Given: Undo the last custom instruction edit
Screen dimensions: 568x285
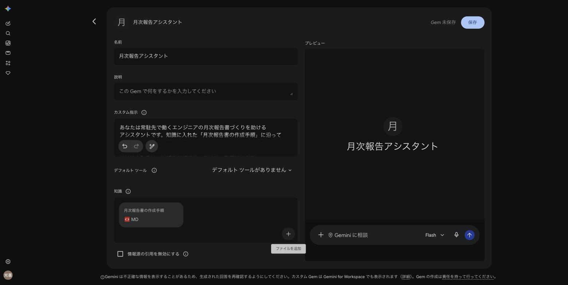Looking at the screenshot, I should 125,146.
